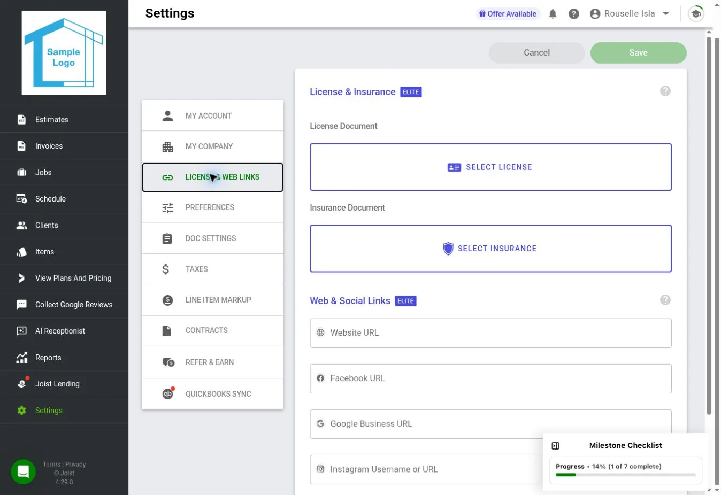Open My Account settings tab
Image resolution: width=721 pixels, height=495 pixels.
click(212, 115)
